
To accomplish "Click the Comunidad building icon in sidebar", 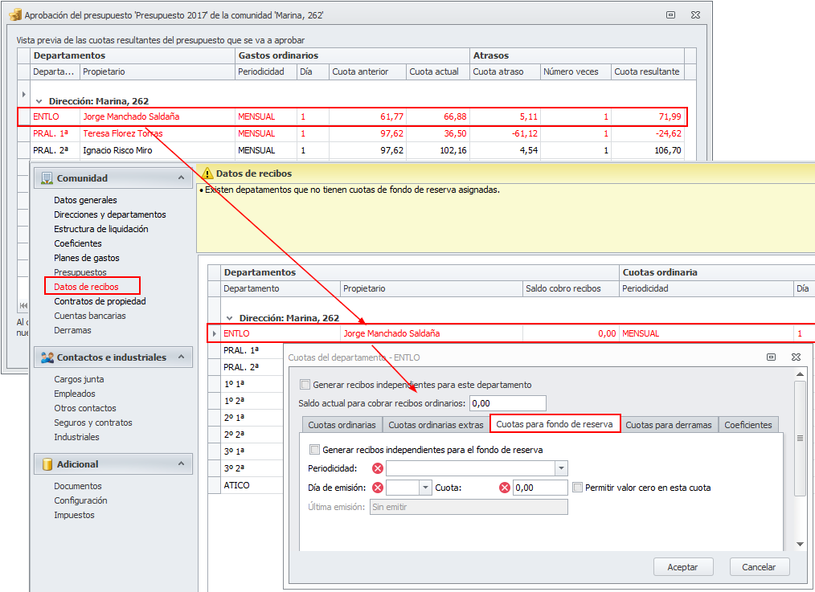I will 47,178.
